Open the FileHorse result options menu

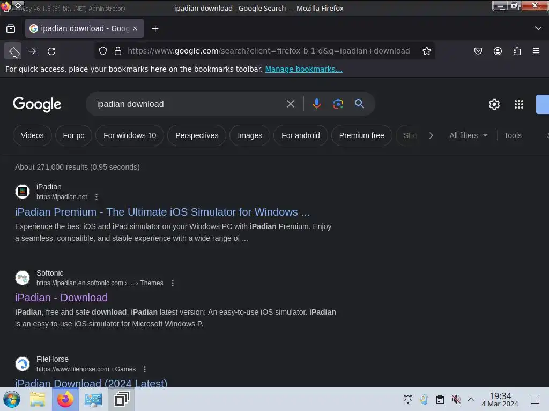145,369
